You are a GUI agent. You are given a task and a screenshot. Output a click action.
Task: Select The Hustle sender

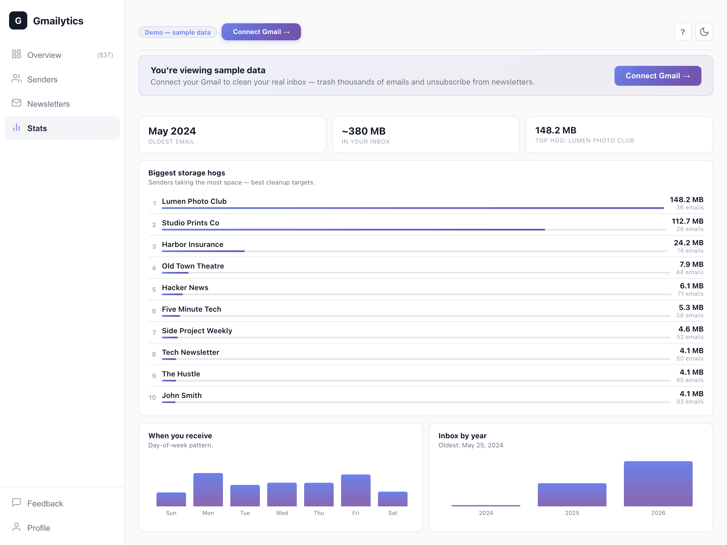point(426,376)
